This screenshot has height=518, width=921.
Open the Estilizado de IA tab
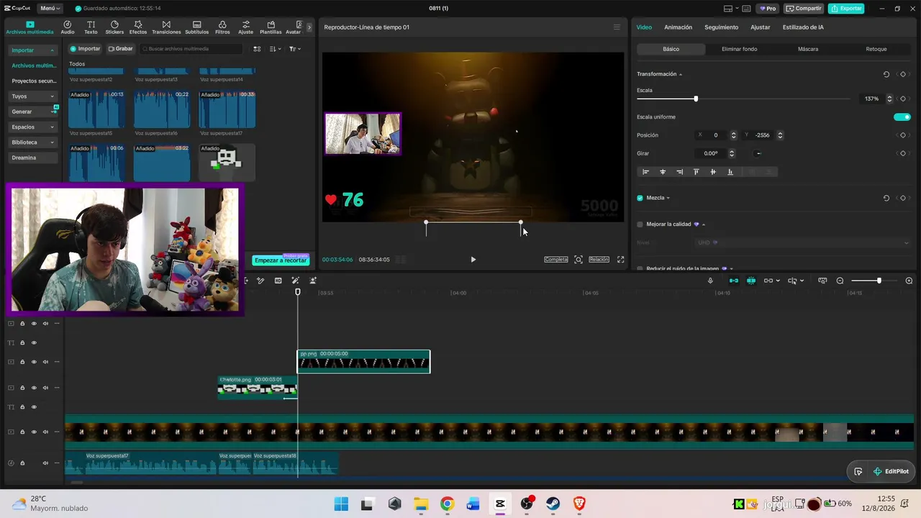(803, 27)
